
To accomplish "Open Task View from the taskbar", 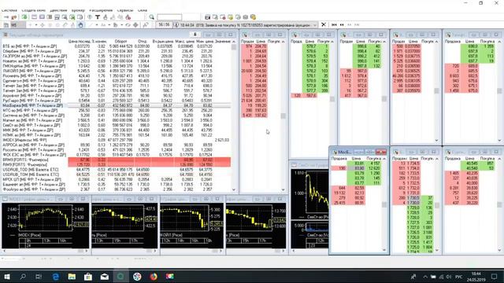I will pyautogui.click(x=39, y=276).
